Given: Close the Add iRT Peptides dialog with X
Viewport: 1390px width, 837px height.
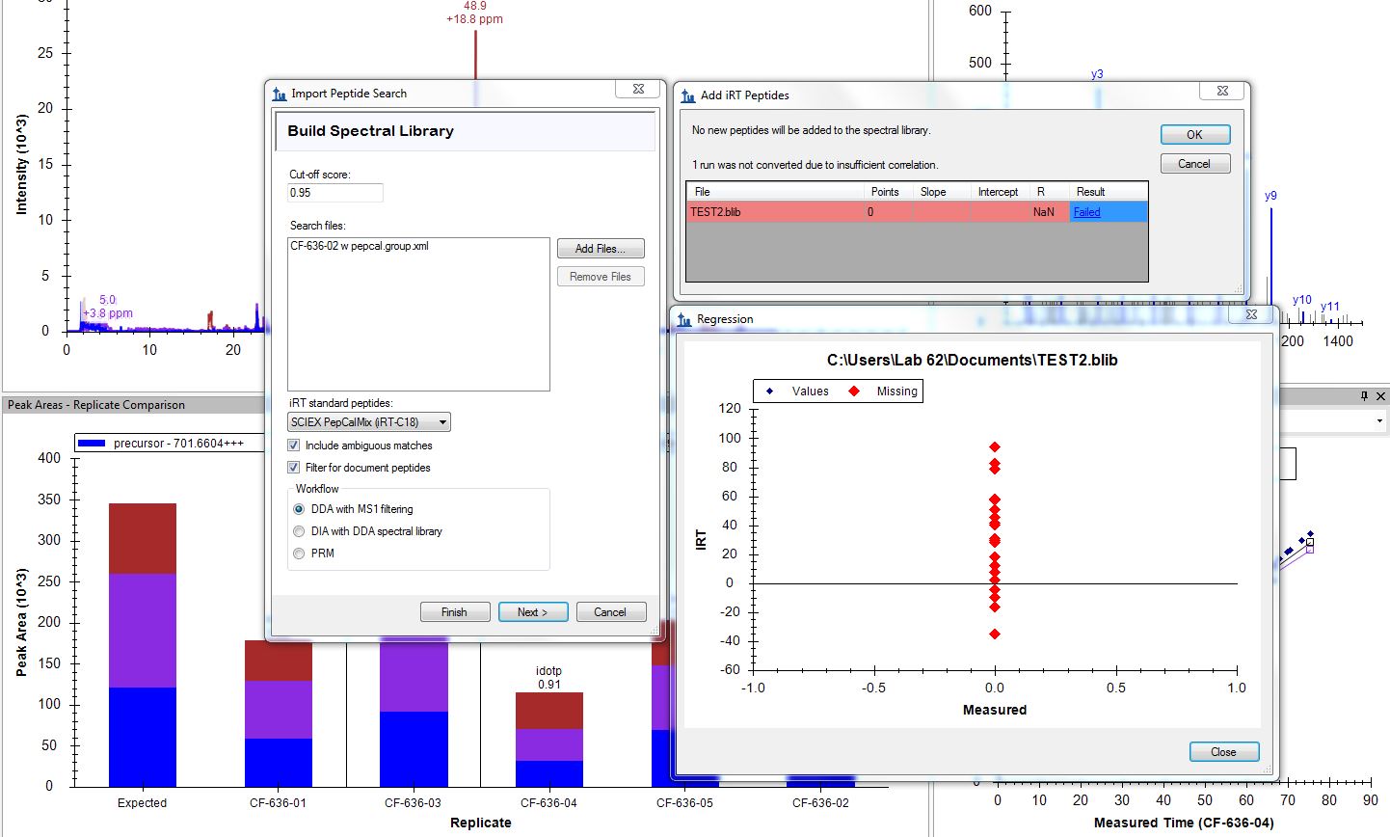Looking at the screenshot, I should (x=1222, y=92).
